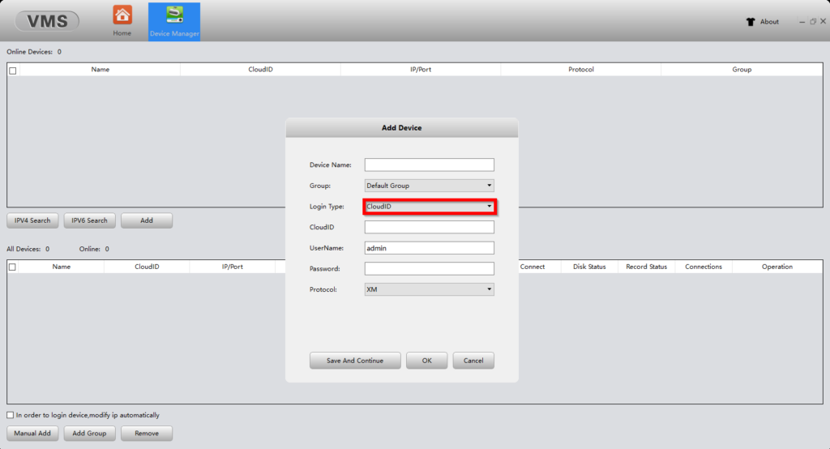Viewport: 830px width, 449px height.
Task: Start an IPV4 Search
Action: click(32, 220)
